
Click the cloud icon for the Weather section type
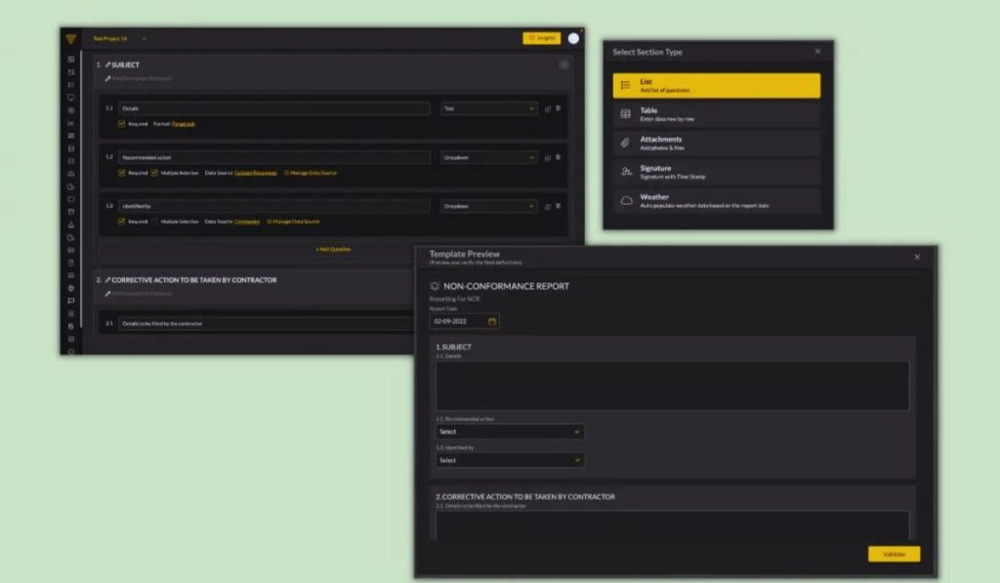pos(626,199)
